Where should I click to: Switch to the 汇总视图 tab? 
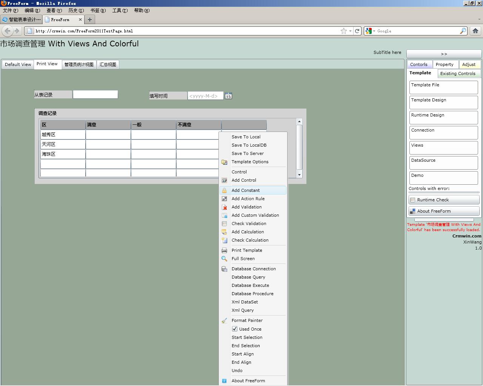coord(108,64)
